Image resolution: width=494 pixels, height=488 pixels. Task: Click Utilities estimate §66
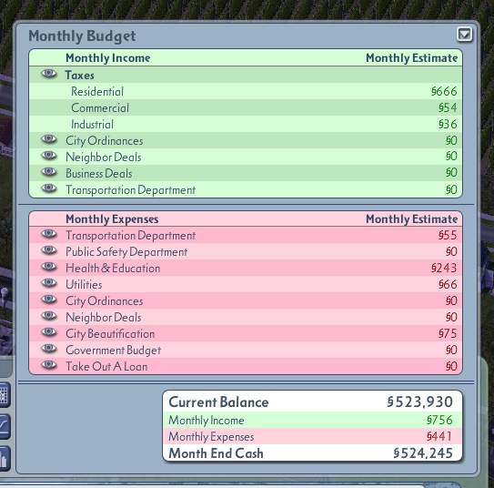tap(448, 284)
